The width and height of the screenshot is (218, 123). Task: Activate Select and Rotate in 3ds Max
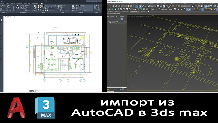[x=143, y=6]
